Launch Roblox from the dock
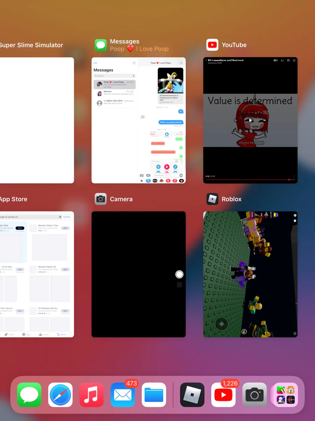 (192, 395)
